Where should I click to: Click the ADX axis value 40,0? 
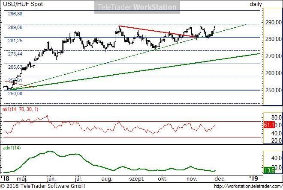click(x=276, y=158)
